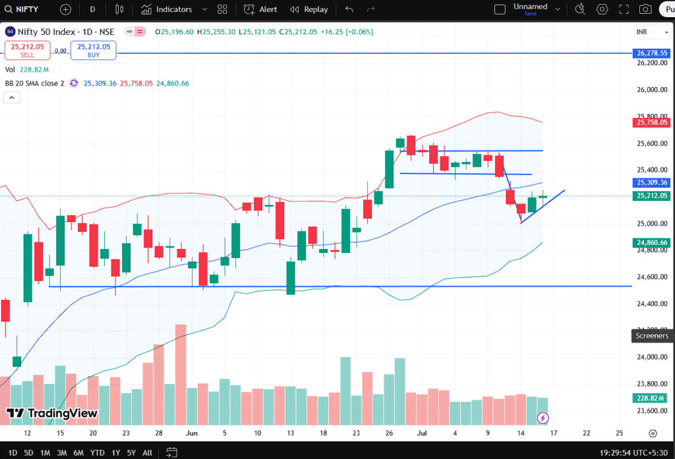The image size is (675, 459).
Task: Create a new Alert
Action: [x=260, y=9]
